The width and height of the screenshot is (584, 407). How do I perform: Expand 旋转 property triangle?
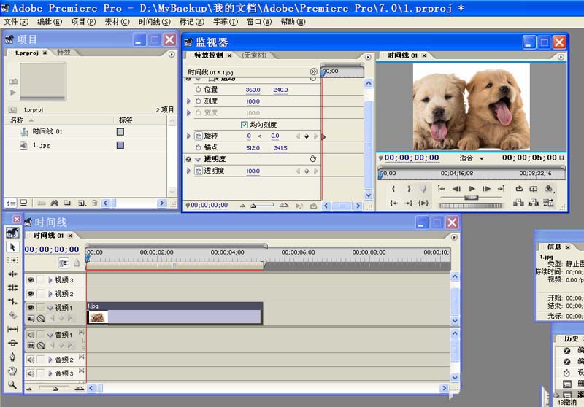(x=188, y=136)
